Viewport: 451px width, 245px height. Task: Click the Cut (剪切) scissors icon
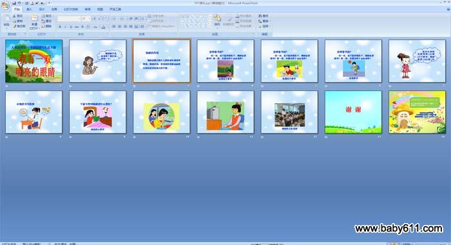(14, 16)
